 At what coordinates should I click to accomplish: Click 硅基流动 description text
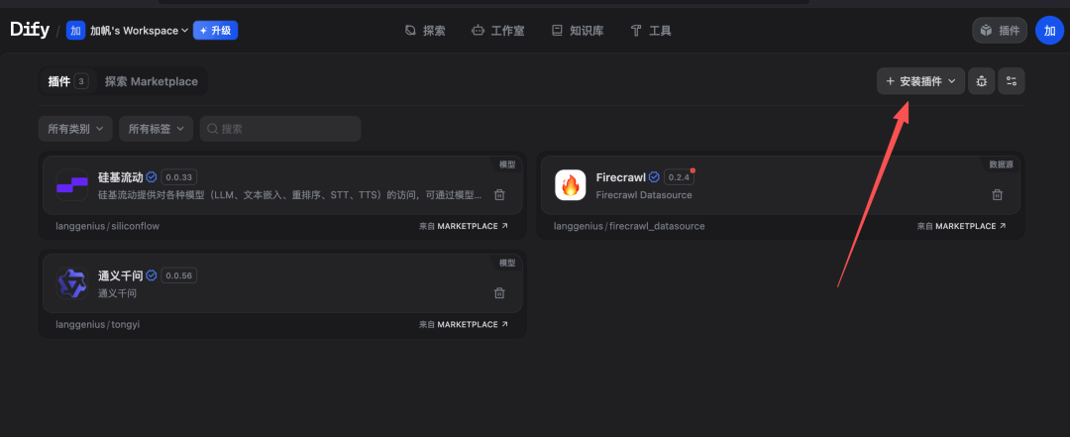(290, 195)
